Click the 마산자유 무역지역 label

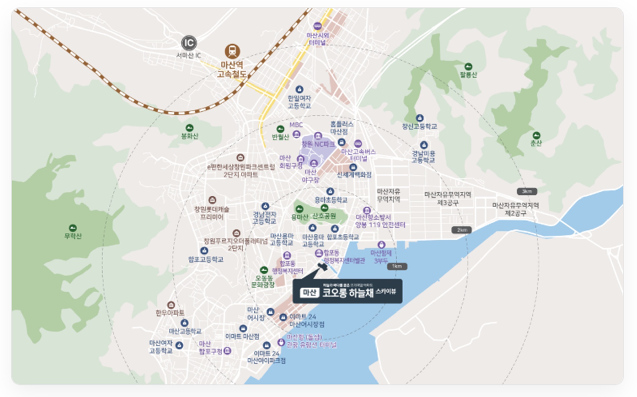(x=388, y=195)
